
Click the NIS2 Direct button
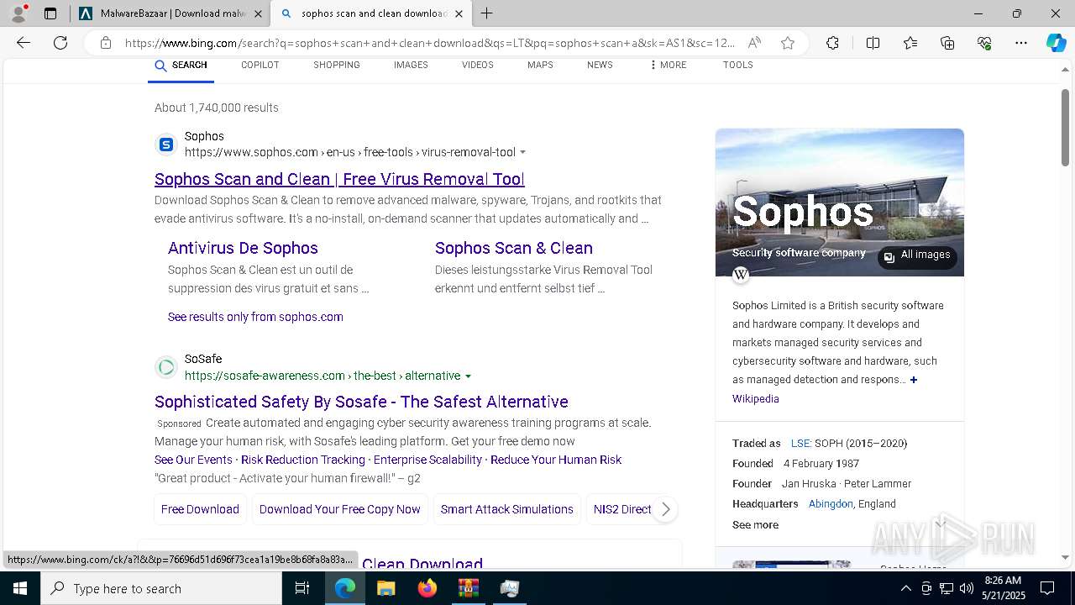[x=622, y=509]
